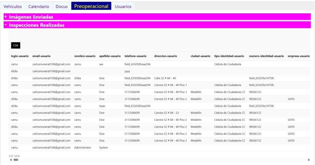Click the nombre-usuario column header

(85, 56)
